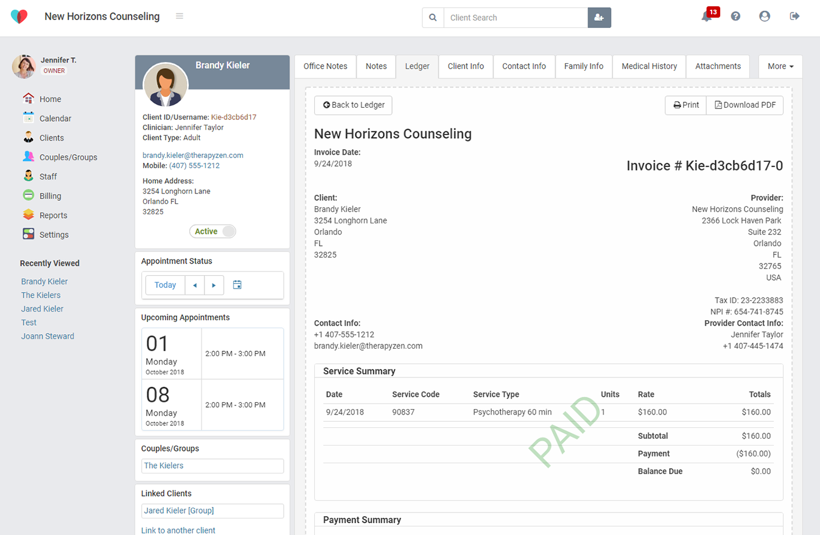Click Link to another client
This screenshot has height=535, width=820.
pos(178,530)
